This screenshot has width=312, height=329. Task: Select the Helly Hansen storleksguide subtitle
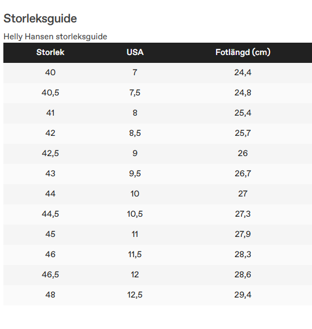(56, 36)
